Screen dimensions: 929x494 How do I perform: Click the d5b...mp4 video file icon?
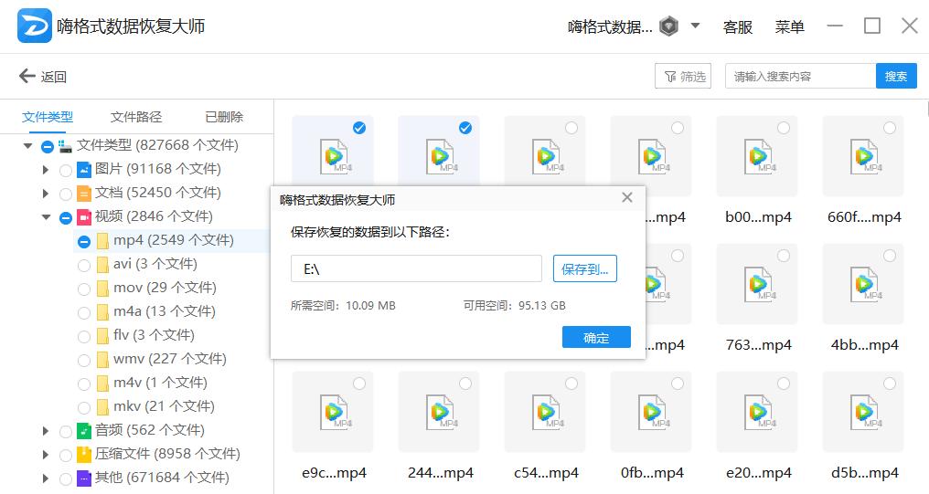point(864,412)
